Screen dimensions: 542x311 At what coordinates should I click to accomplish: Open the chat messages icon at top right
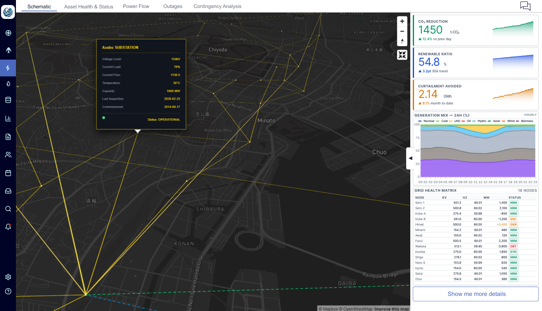click(x=525, y=6)
